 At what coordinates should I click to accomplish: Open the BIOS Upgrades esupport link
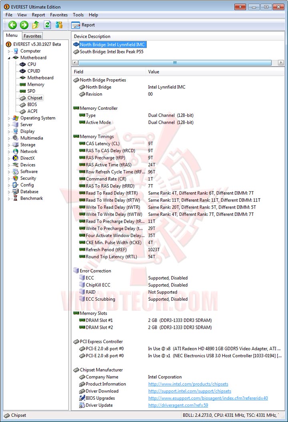(x=208, y=398)
